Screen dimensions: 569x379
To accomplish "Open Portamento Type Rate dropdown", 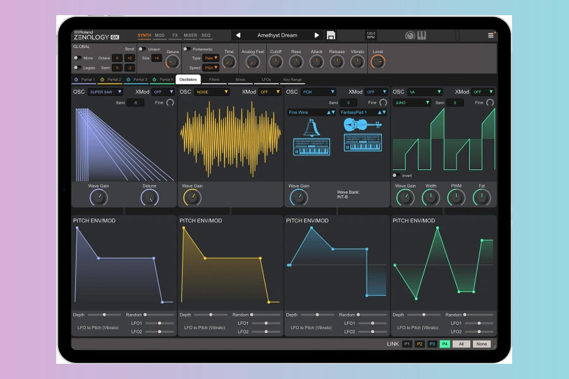I will [x=211, y=58].
